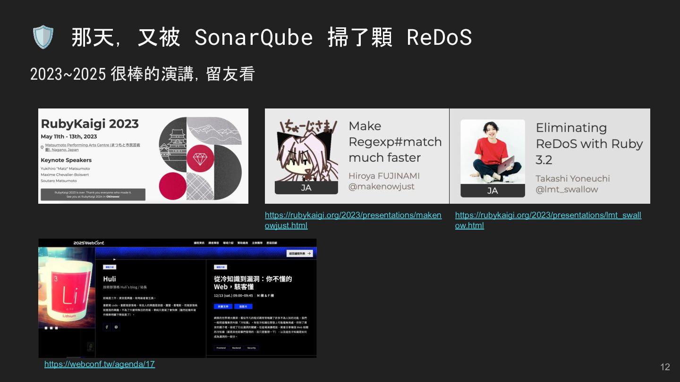Screen dimensions: 680x382
Task: Click the RubyKaigi 2023 is over banner
Action: 93,195
